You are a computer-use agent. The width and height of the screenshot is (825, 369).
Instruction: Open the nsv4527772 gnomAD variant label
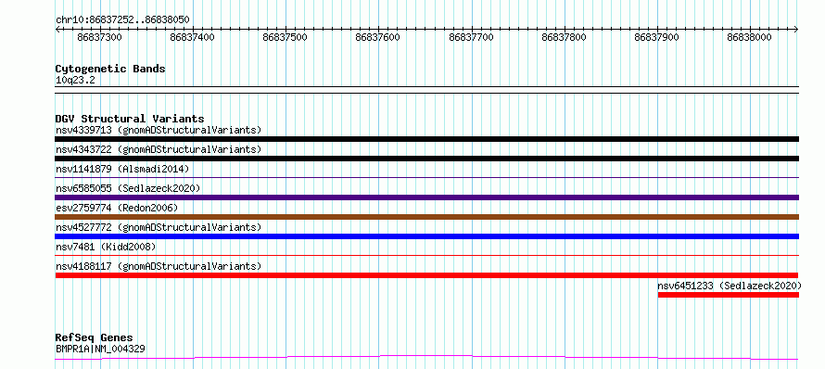click(159, 227)
